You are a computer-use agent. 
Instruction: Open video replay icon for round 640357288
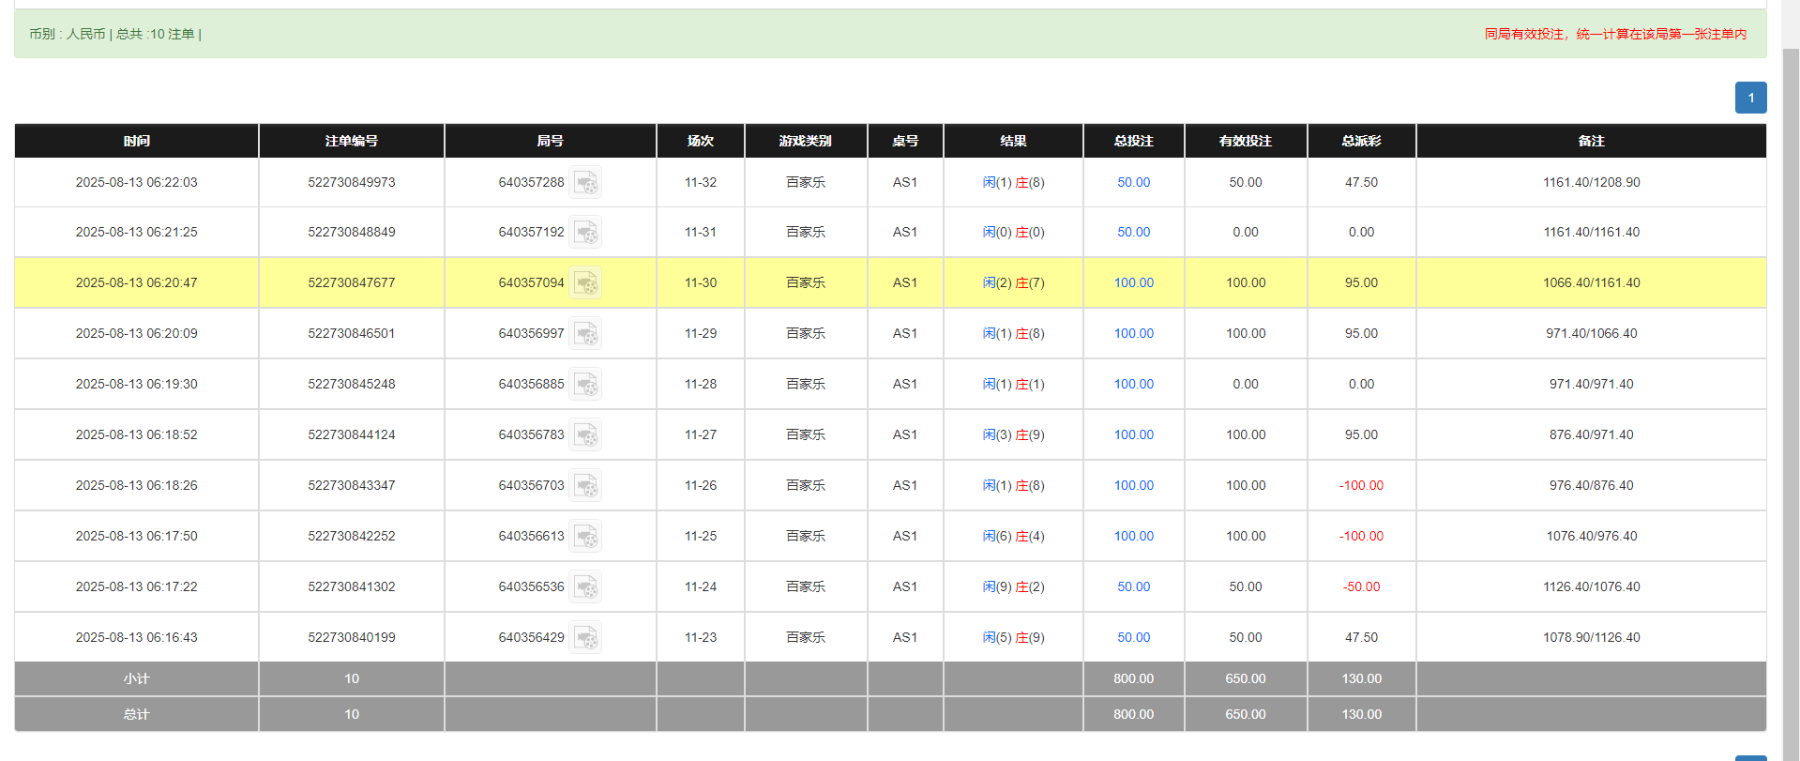[x=585, y=182]
